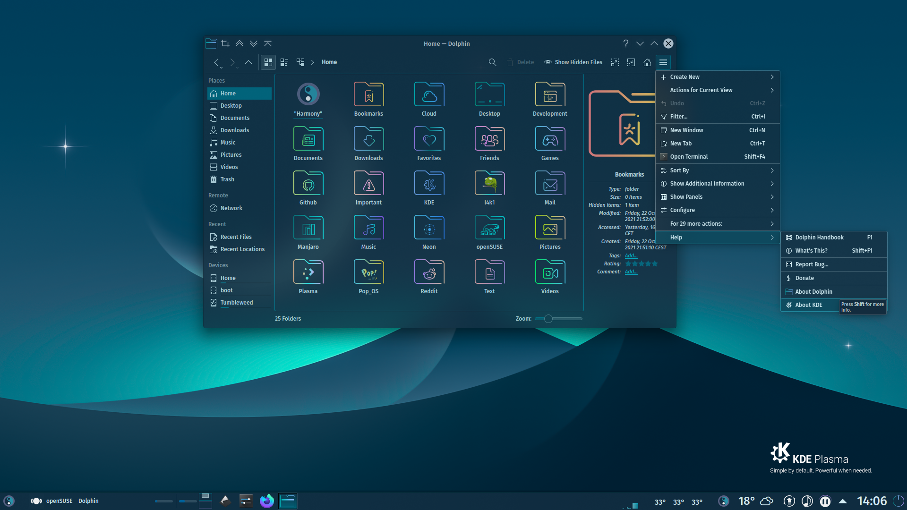Switch to compact view mode
Image resolution: width=907 pixels, height=510 pixels.
coord(284,62)
